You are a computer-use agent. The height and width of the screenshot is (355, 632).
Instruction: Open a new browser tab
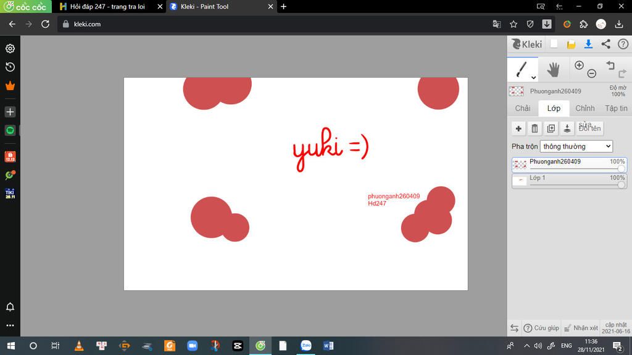click(284, 6)
